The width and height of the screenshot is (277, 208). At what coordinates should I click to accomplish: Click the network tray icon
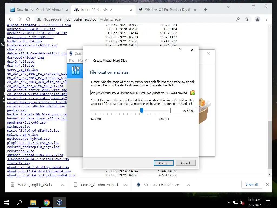coord(236,203)
